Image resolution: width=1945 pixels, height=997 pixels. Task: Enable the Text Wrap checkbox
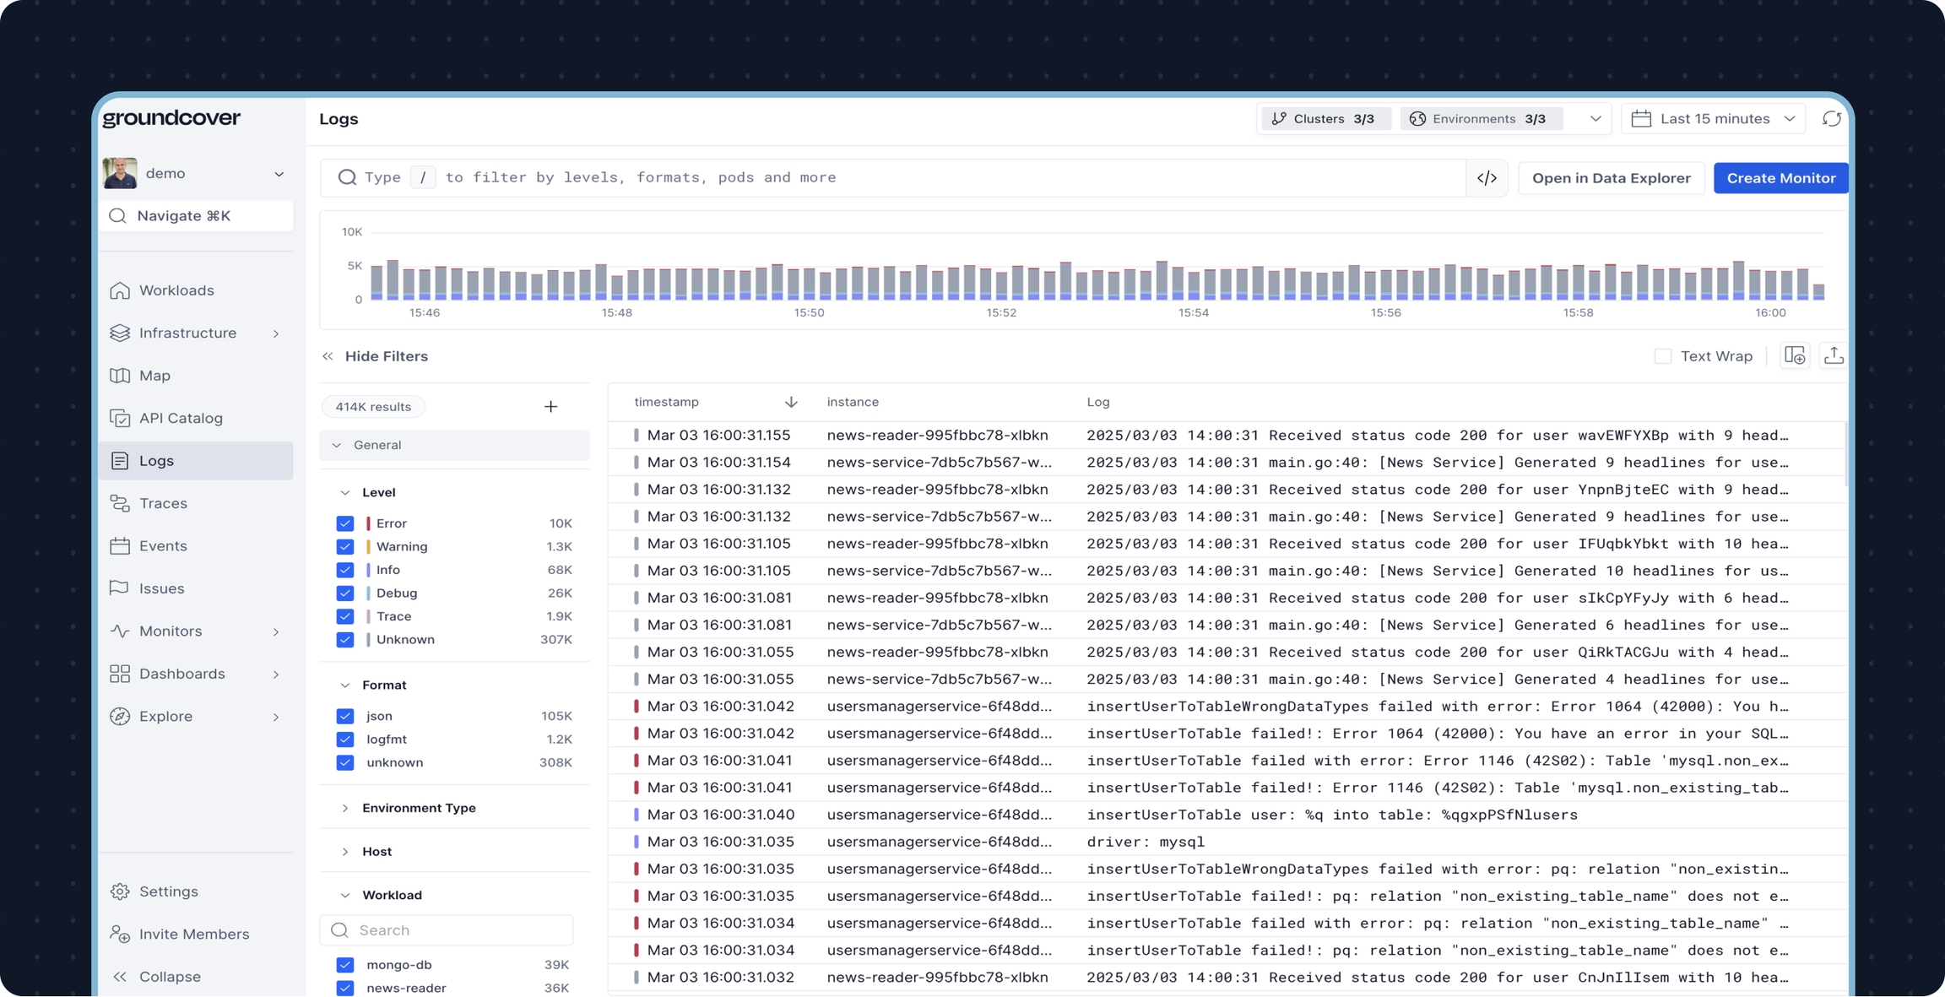(x=1661, y=355)
